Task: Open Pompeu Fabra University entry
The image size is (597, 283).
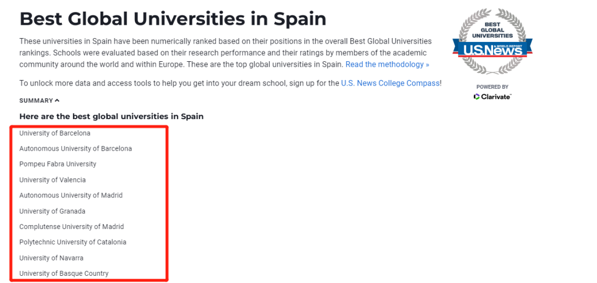Action: click(x=58, y=164)
